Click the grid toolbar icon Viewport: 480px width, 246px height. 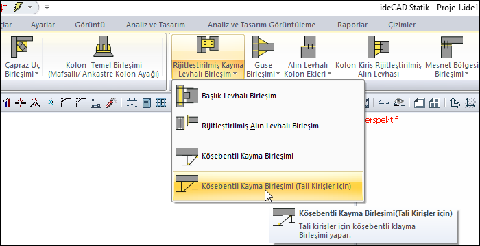pos(161,103)
